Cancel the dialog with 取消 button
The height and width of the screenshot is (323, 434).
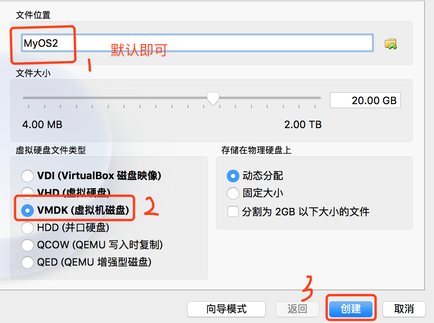[404, 309]
